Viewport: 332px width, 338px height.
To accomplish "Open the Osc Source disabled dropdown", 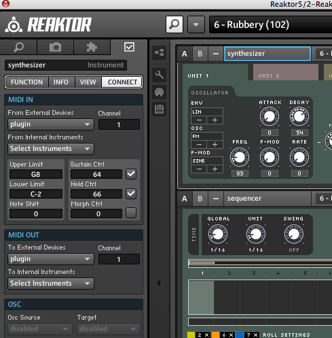I will coord(40,329).
